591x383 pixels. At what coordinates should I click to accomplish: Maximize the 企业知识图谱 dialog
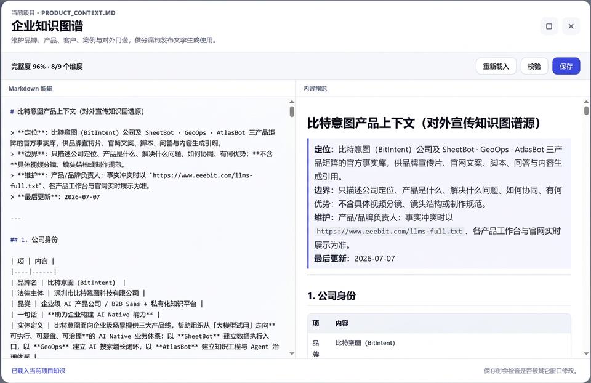pyautogui.click(x=549, y=26)
